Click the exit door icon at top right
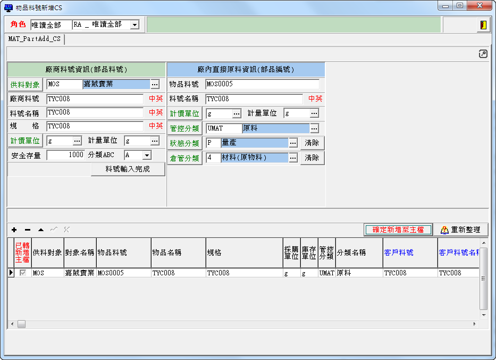The height and width of the screenshot is (360, 496). 483,25
